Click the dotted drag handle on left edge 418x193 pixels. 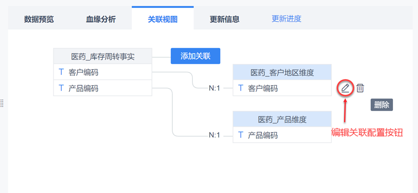click(x=2, y=103)
